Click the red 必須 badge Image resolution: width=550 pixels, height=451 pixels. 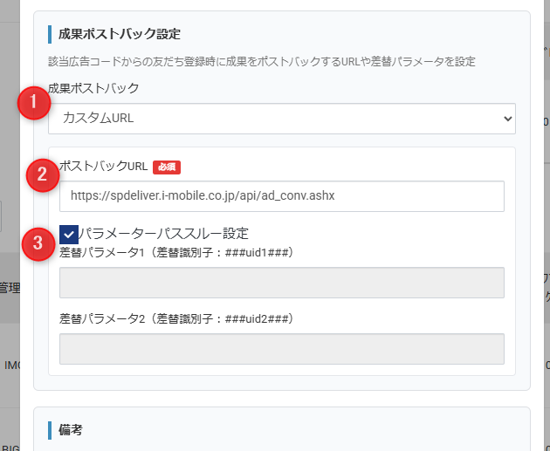(167, 167)
